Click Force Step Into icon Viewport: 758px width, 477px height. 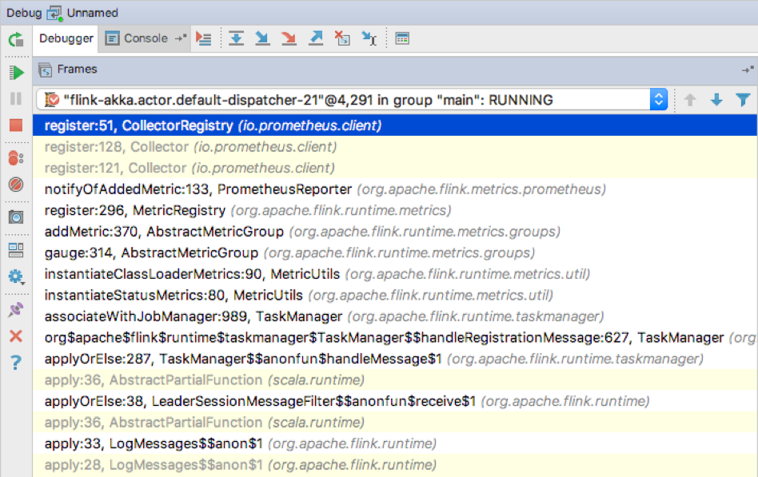289,38
